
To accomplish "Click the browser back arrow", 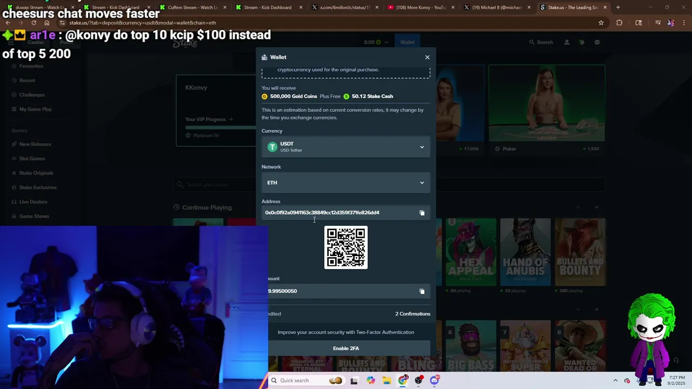I will point(8,23).
